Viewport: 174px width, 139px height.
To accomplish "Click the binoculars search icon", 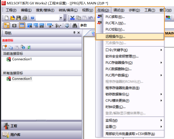I will (75, 26).
